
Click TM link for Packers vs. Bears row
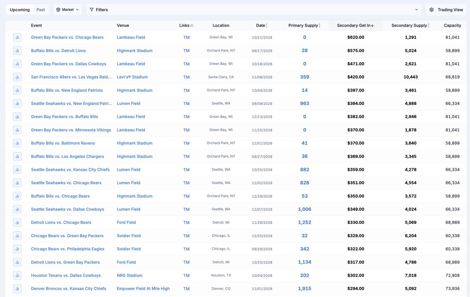(x=186, y=38)
